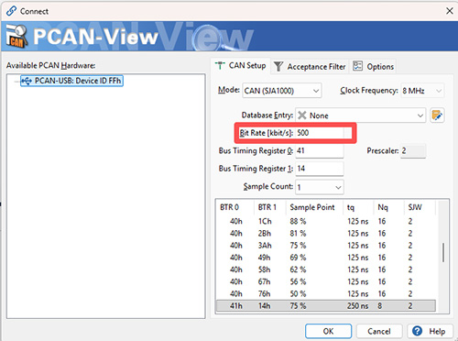This screenshot has height=341, width=458.
Task: Switch to the CAN Setup tab
Action: [x=241, y=66]
